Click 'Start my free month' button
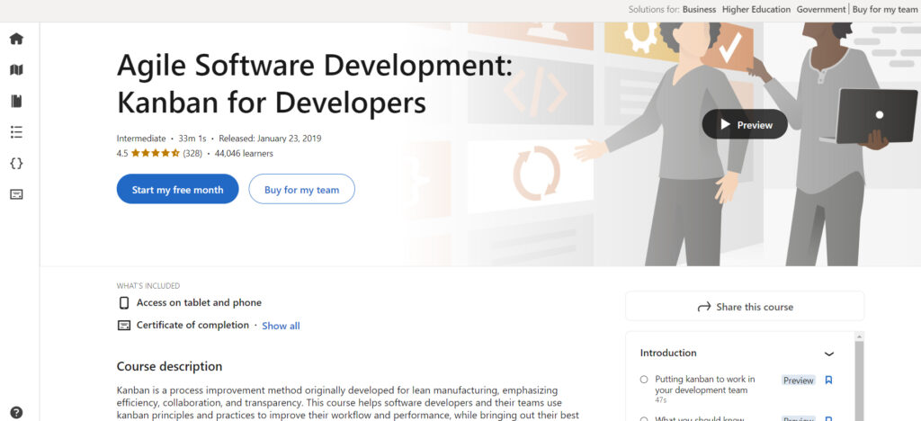Image resolution: width=921 pixels, height=421 pixels. coord(177,190)
